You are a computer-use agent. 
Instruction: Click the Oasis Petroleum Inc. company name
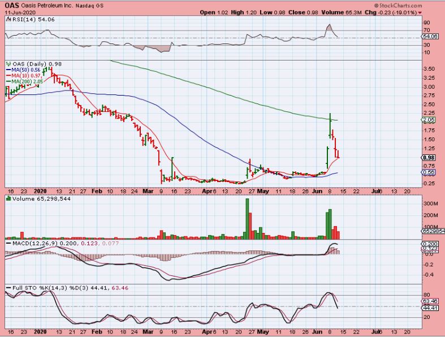[x=47, y=6]
